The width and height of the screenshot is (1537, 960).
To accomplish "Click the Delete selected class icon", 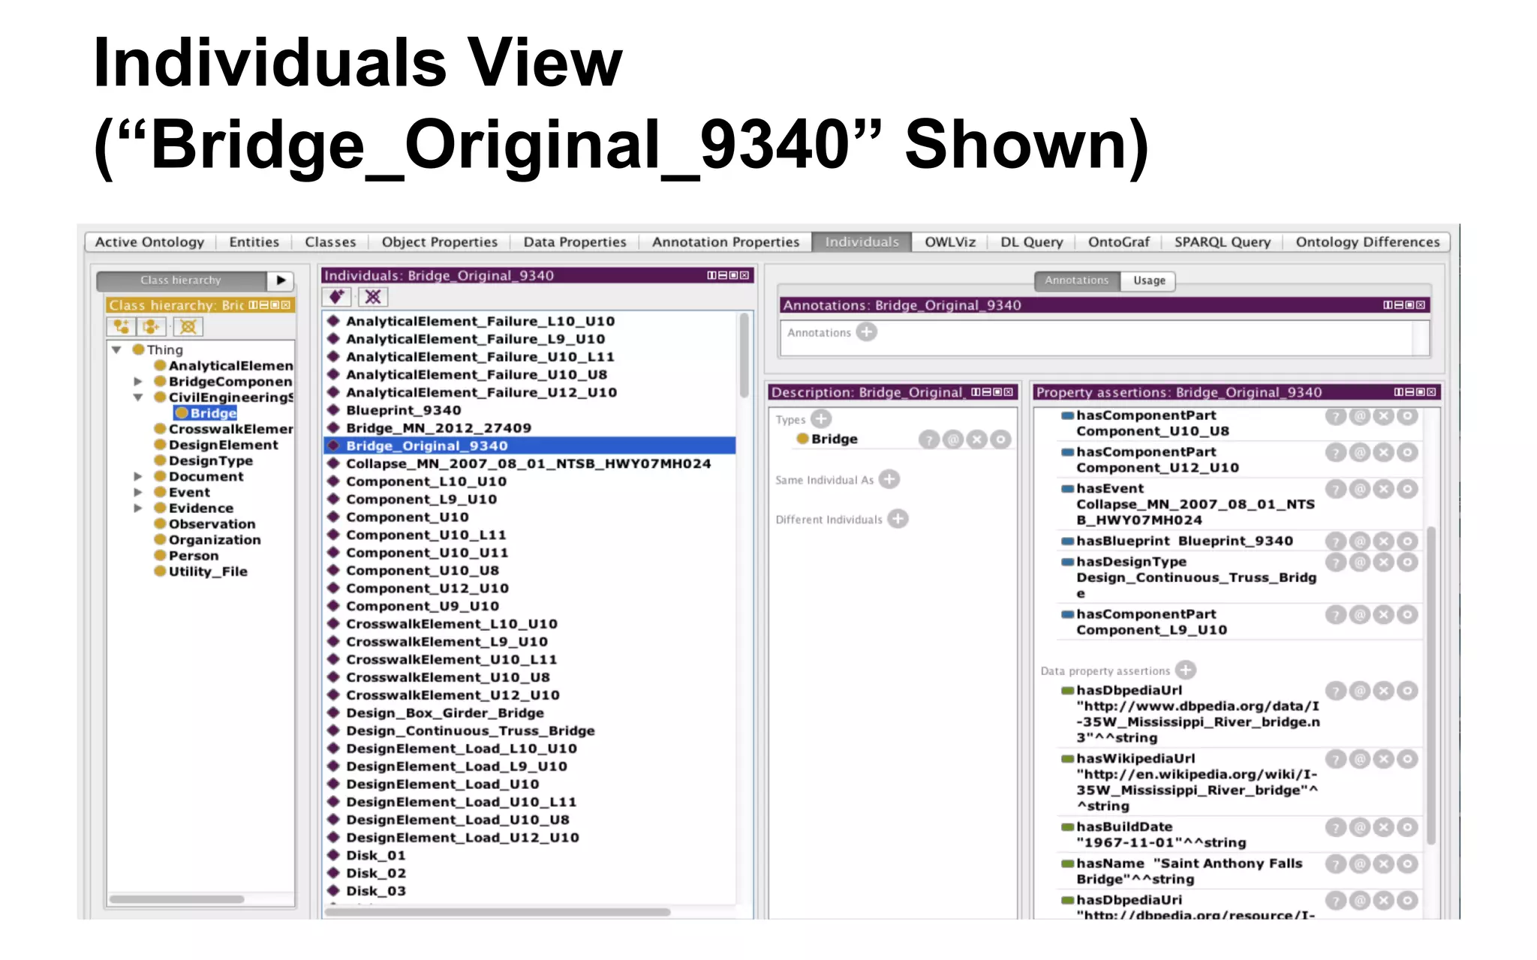I will (188, 327).
